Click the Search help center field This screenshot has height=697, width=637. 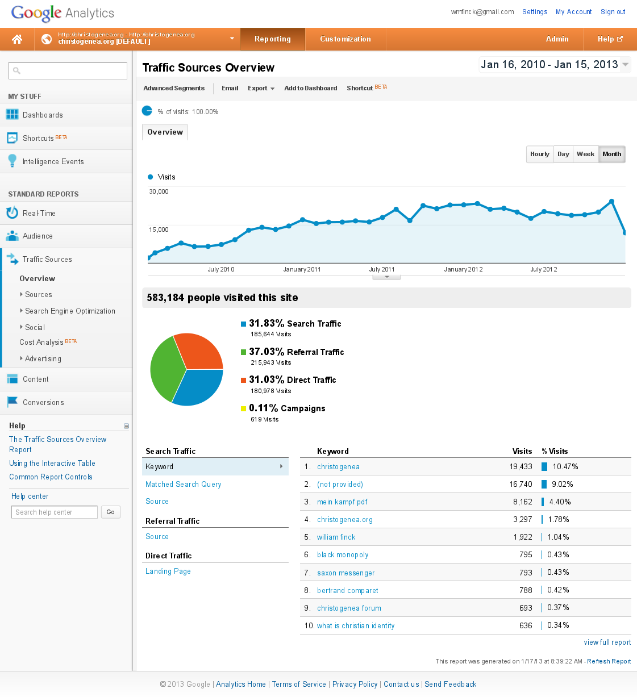point(55,512)
